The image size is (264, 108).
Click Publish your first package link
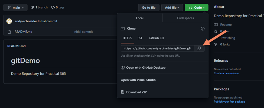(x=229, y=102)
